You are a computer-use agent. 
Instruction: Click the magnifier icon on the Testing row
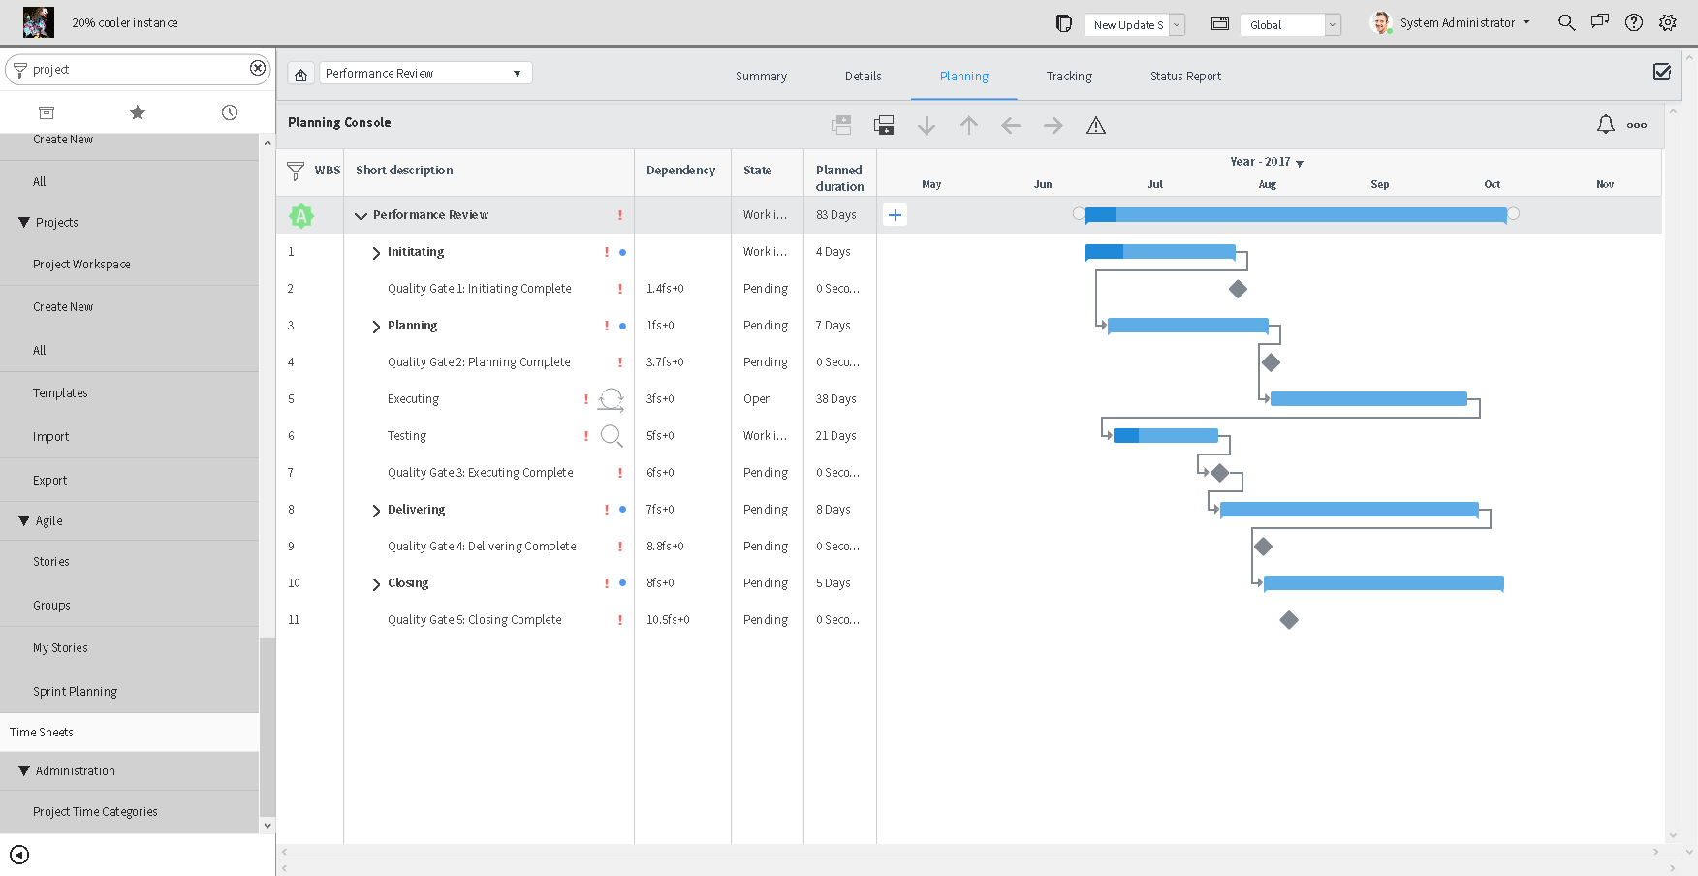click(612, 435)
